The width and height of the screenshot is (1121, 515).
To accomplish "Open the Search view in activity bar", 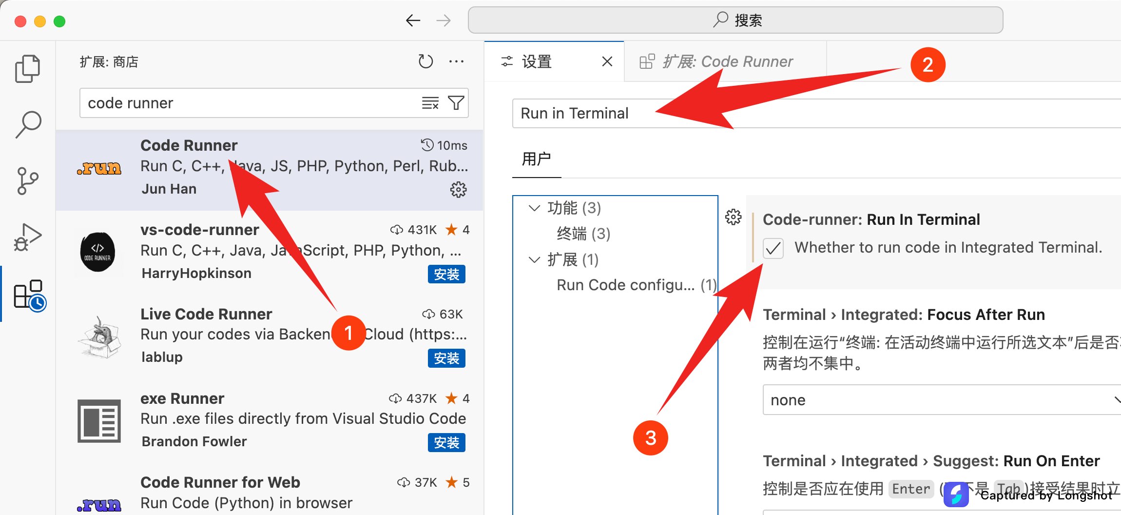I will tap(28, 124).
